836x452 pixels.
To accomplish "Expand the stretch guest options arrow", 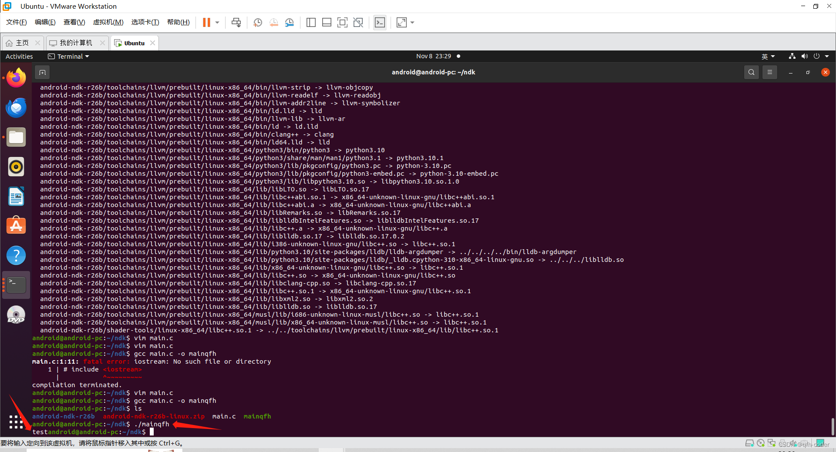I will pos(412,22).
